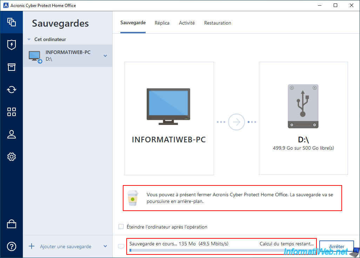Switch to the Activité tab
This screenshot has height=258, width=360.
[187, 23]
